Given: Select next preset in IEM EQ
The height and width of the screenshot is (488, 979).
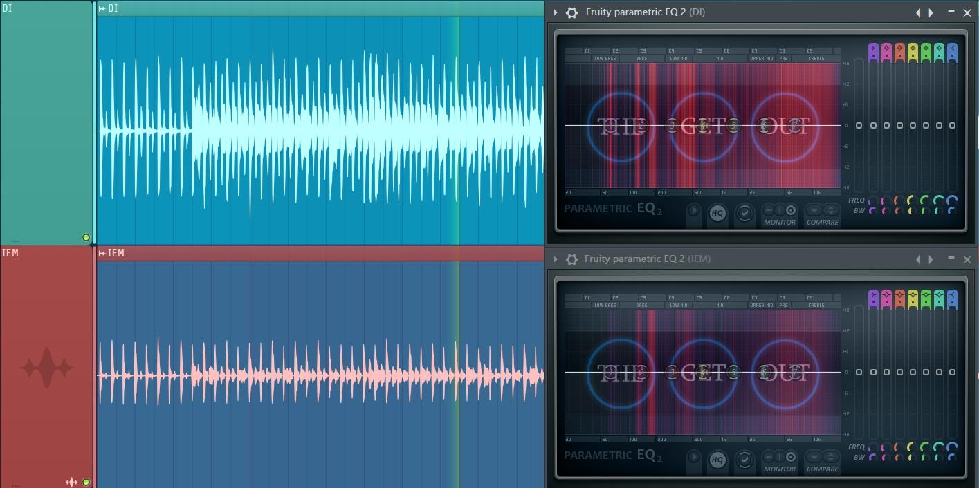Looking at the screenshot, I should point(931,259).
